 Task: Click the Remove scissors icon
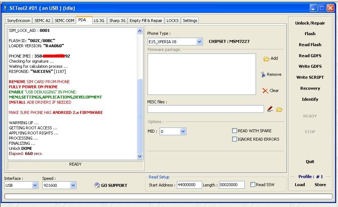pos(263,75)
